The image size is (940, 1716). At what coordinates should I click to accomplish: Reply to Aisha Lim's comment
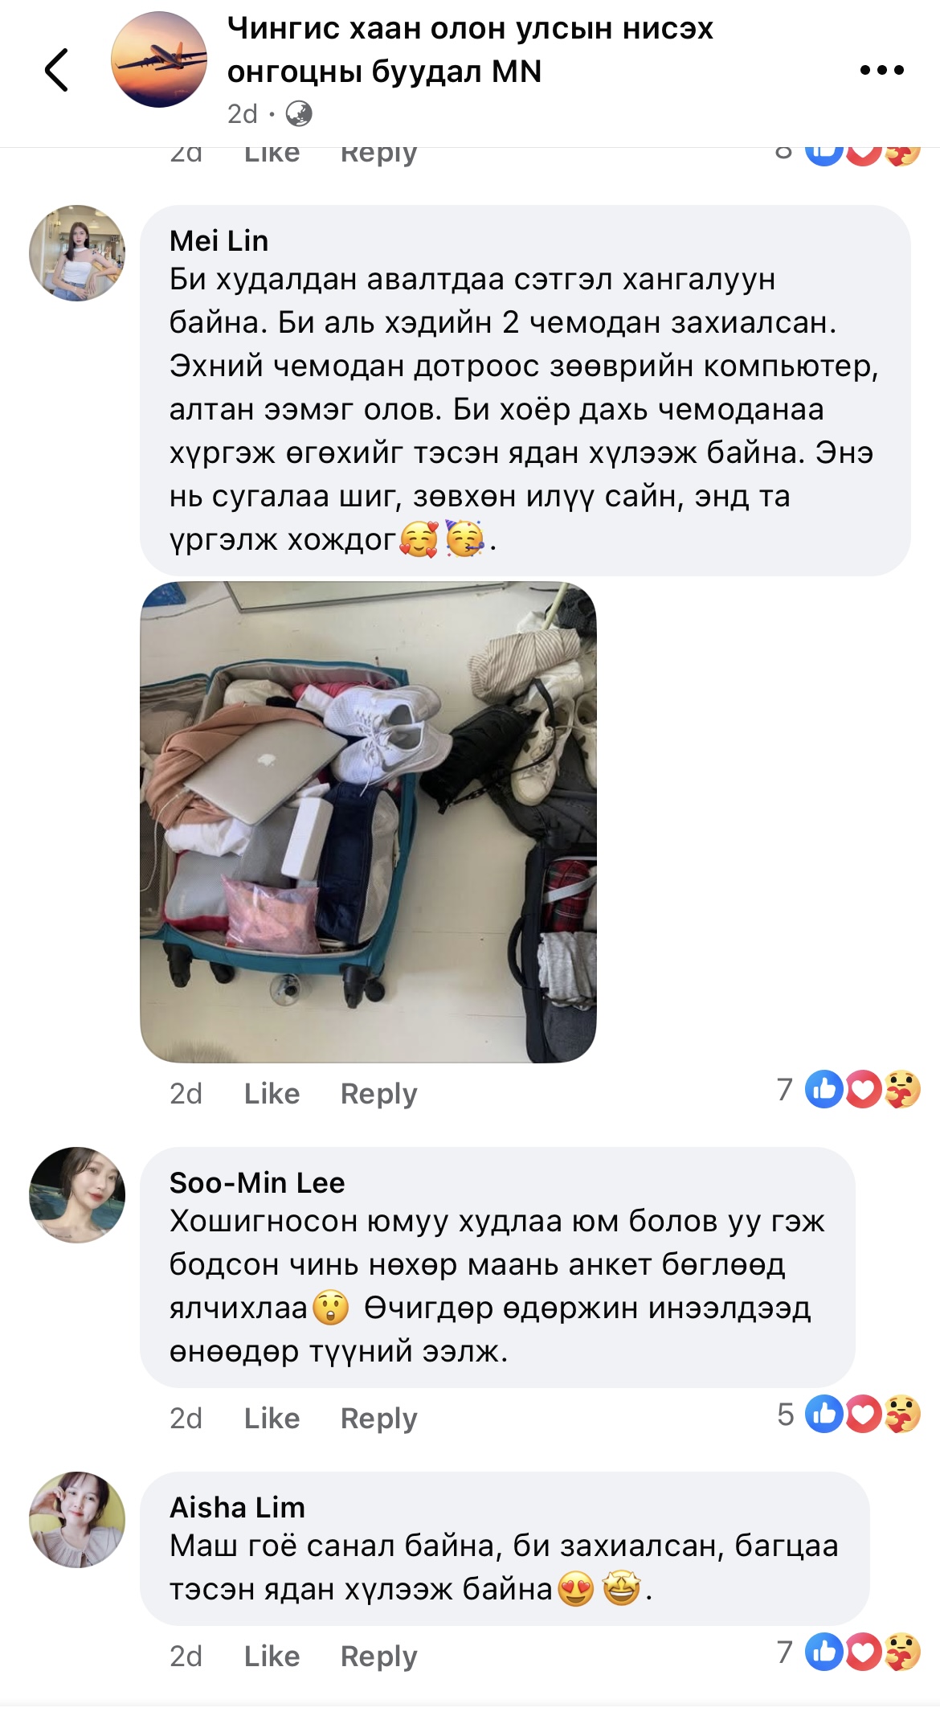coord(378,1657)
